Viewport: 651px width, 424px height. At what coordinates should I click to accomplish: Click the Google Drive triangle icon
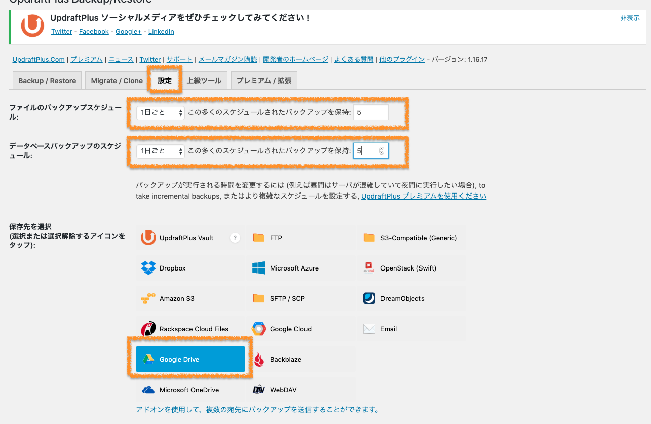[x=148, y=359]
